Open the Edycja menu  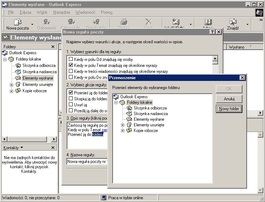pyautogui.click(x=25, y=12)
